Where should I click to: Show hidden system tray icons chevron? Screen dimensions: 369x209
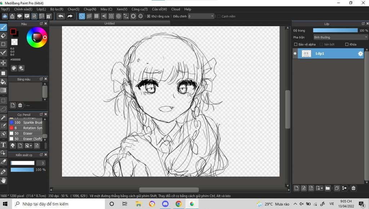pyautogui.click(x=295, y=204)
